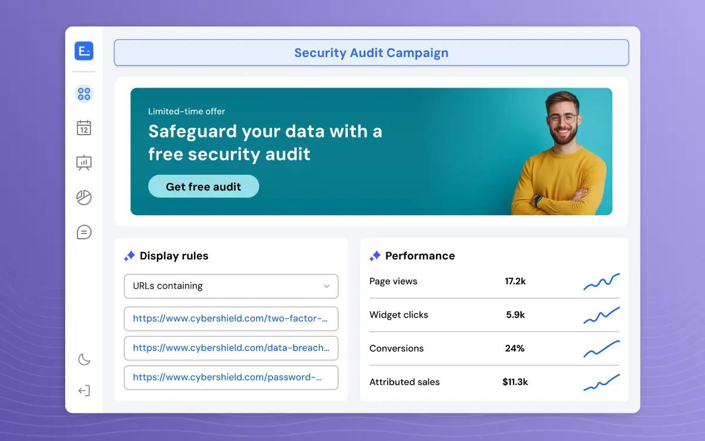Click the sparkle icon beside Display rules
The width and height of the screenshot is (705, 441).
[129, 256]
